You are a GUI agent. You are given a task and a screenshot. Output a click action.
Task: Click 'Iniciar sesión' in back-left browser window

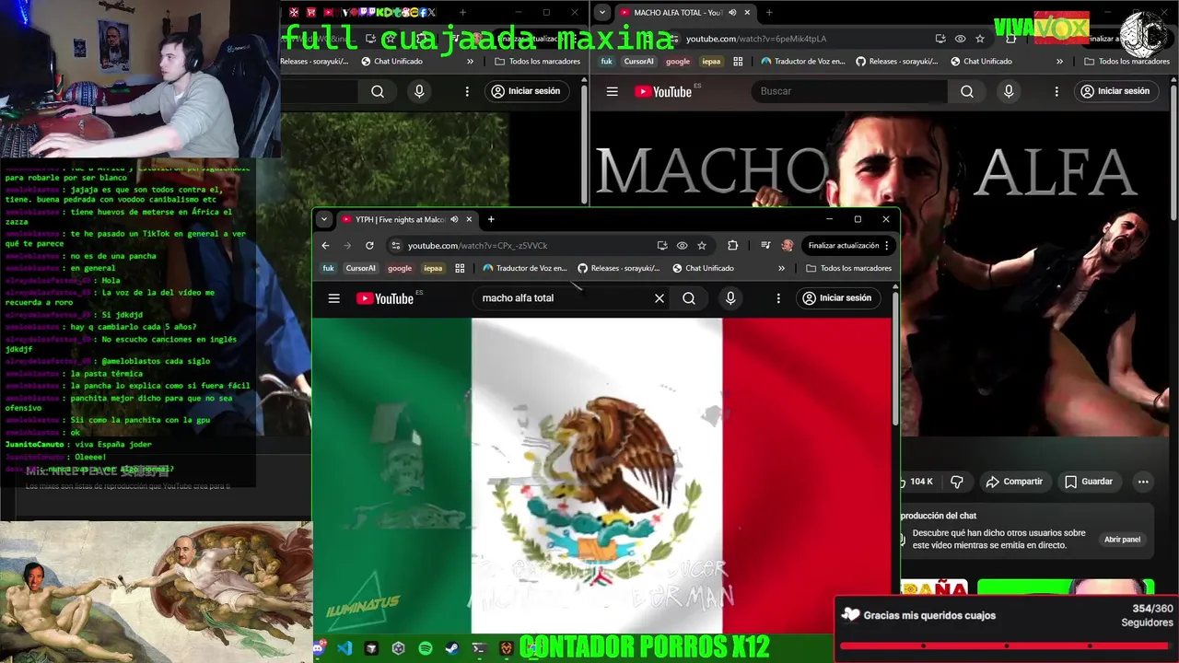pyautogui.click(x=525, y=91)
